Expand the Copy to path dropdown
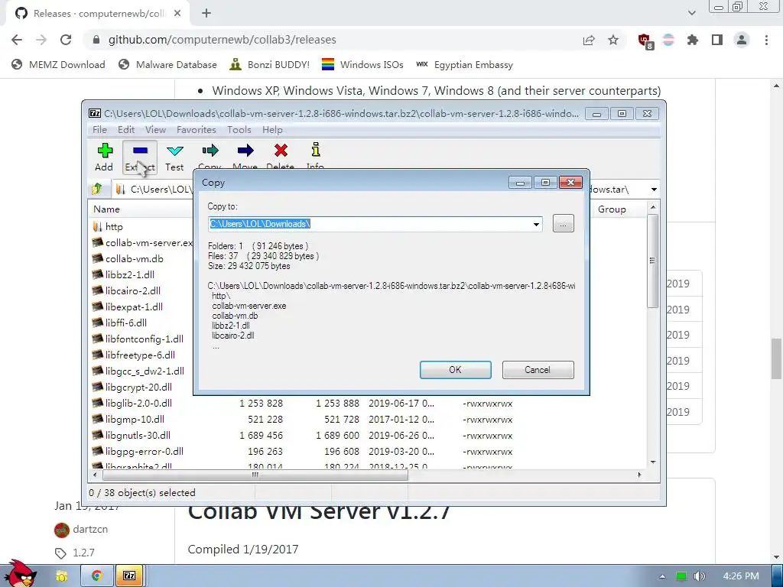 536,224
